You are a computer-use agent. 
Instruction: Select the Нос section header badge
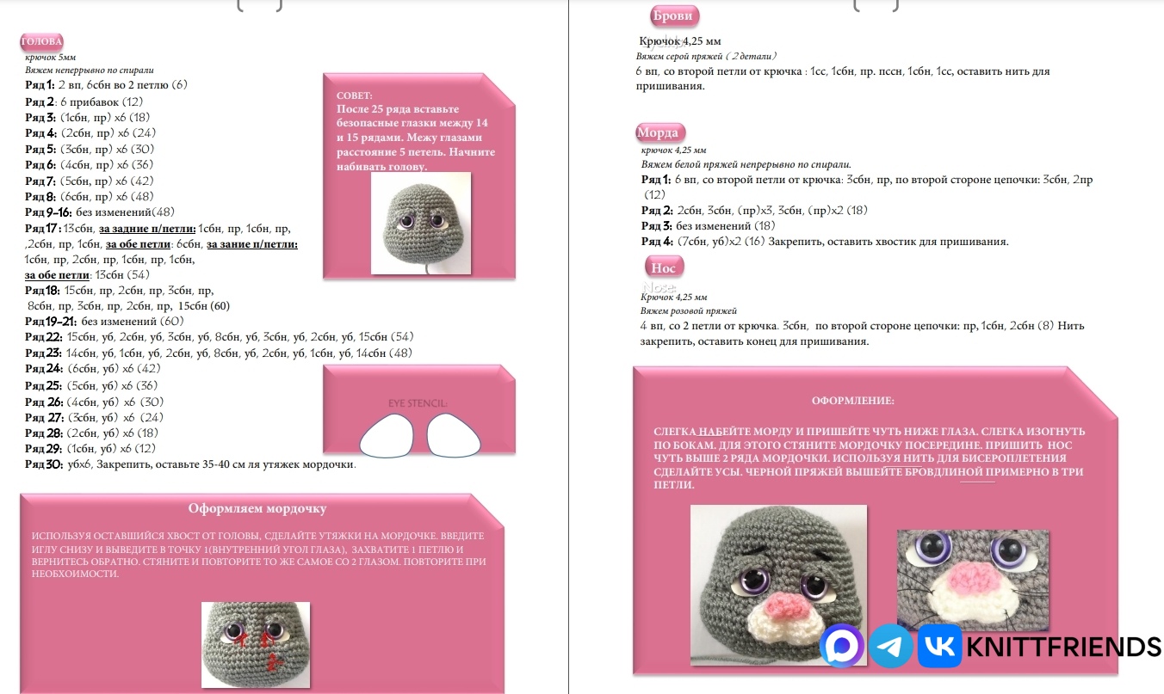point(663,268)
